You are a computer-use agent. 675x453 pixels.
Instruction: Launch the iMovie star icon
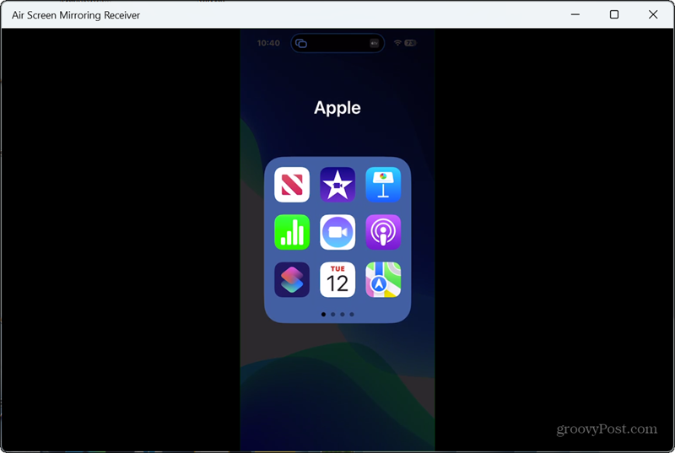(x=337, y=185)
